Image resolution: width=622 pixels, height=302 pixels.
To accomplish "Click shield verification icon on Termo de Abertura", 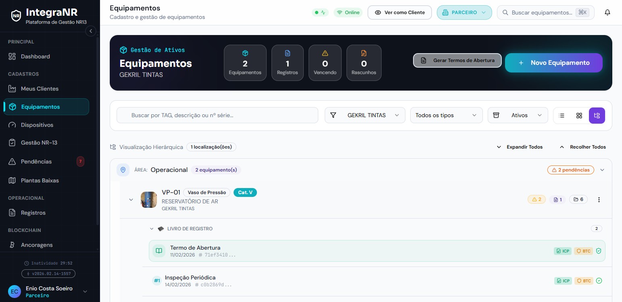I will click(x=599, y=251).
